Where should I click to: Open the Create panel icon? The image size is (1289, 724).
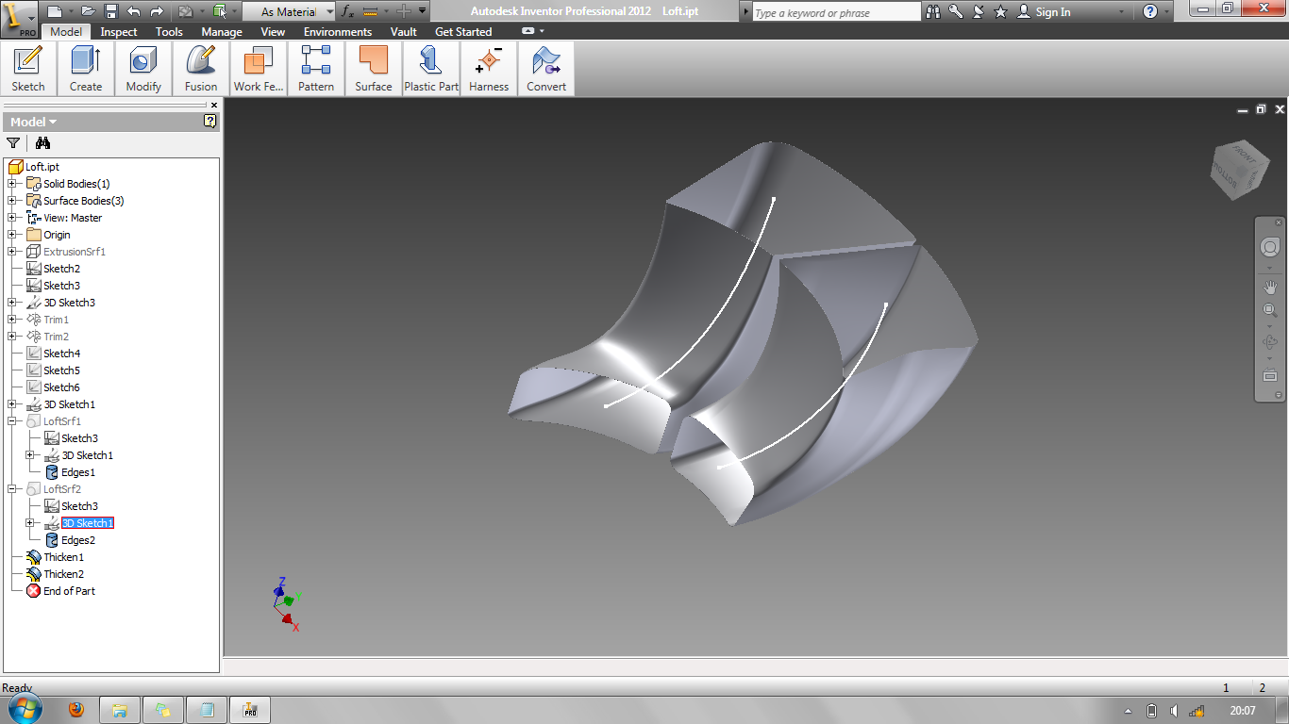85,62
